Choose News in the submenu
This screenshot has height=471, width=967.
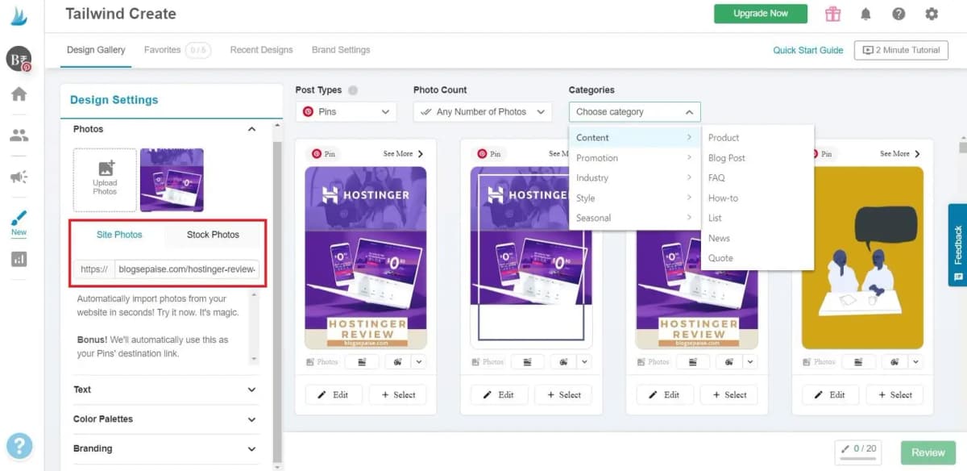coord(757,239)
